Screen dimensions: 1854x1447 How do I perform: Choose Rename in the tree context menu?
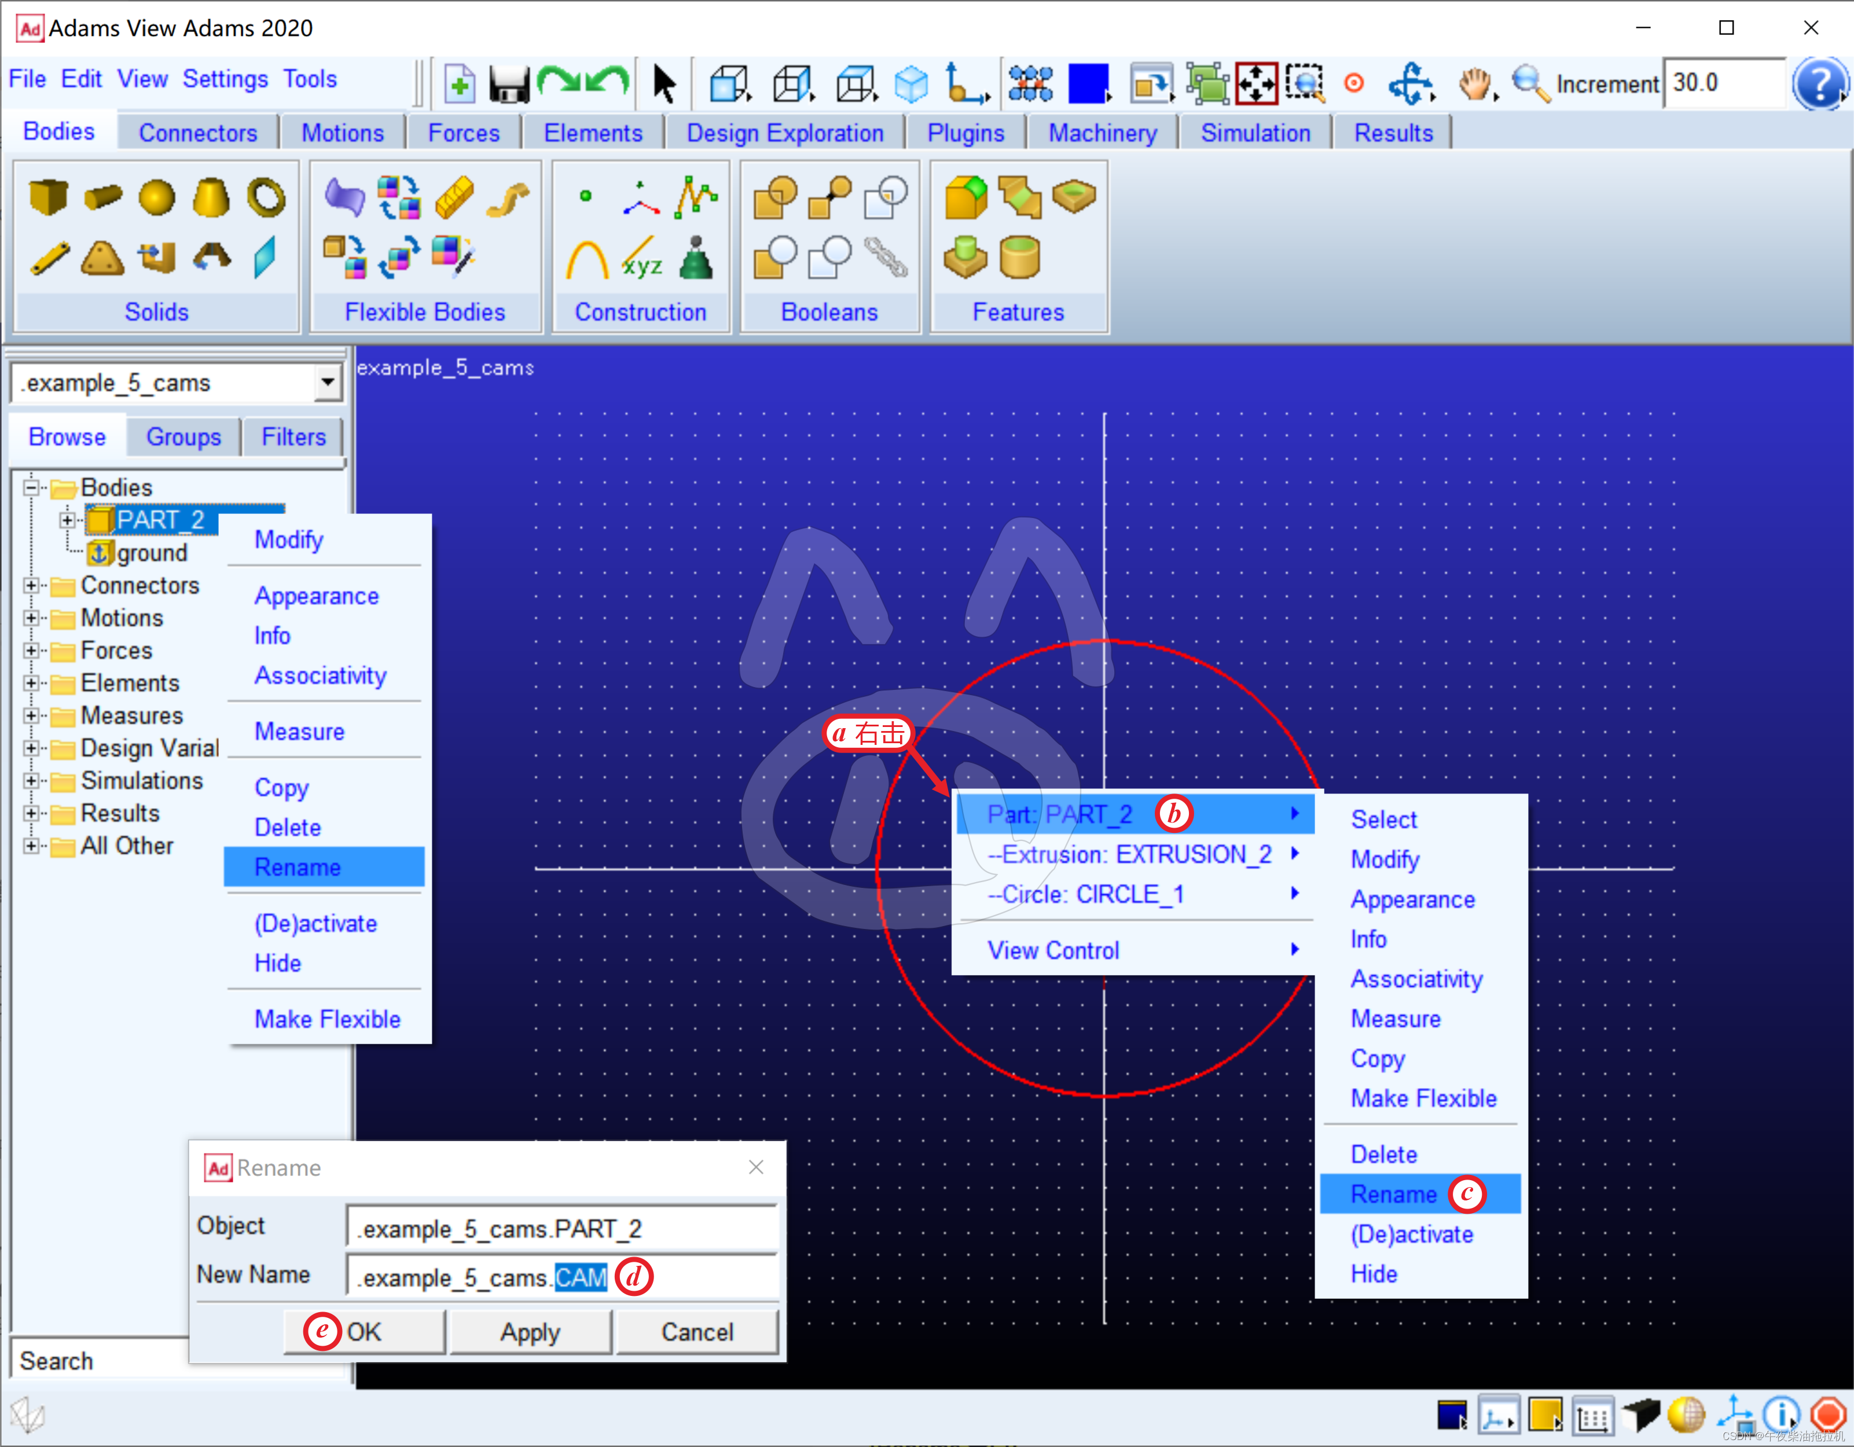[298, 866]
